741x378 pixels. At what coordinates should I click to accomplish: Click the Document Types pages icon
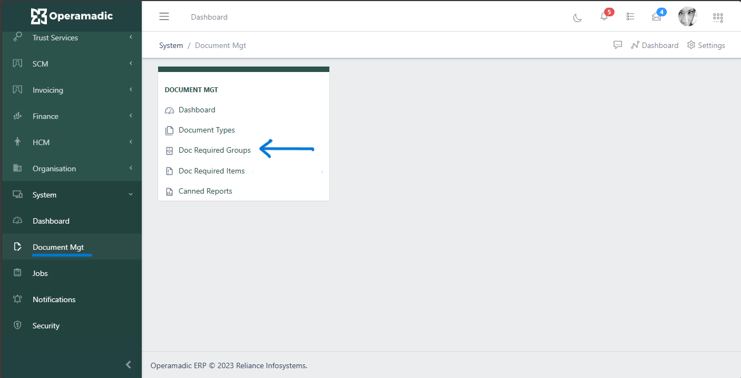(x=169, y=130)
